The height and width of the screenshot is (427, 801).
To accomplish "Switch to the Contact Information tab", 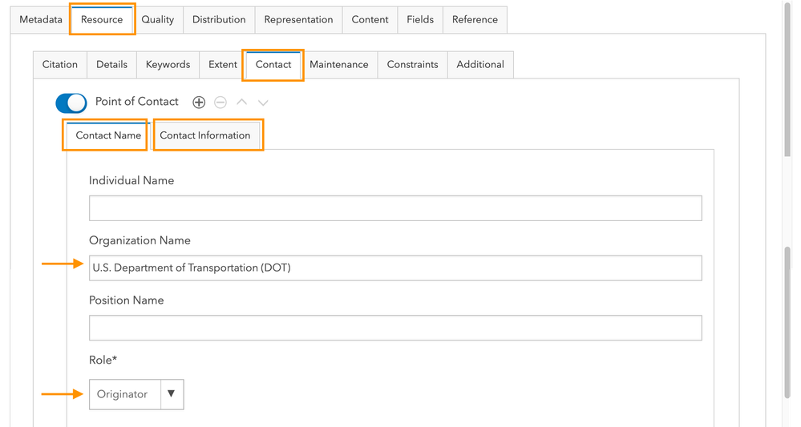I will point(205,135).
